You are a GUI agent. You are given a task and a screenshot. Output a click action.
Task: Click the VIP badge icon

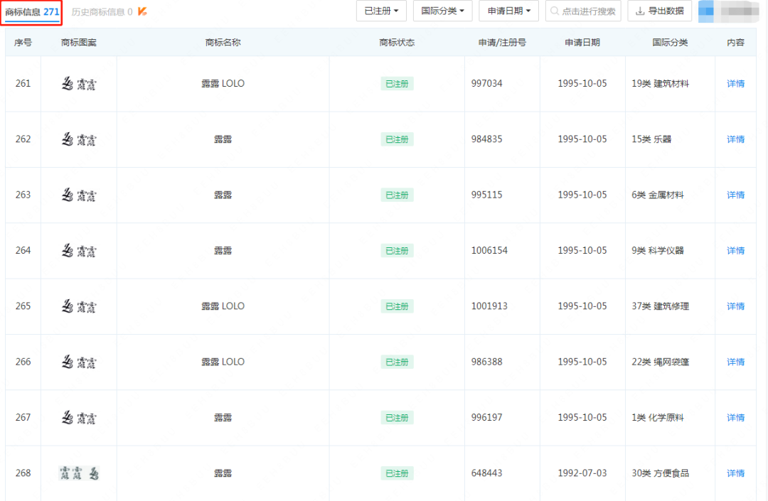[142, 11]
